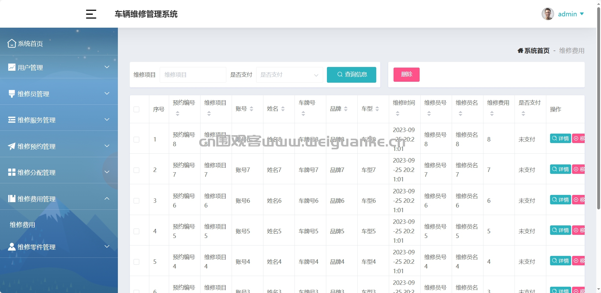Expand the 维修零件管理 menu chevron
Image resolution: width=601 pixels, height=293 pixels.
(x=107, y=246)
